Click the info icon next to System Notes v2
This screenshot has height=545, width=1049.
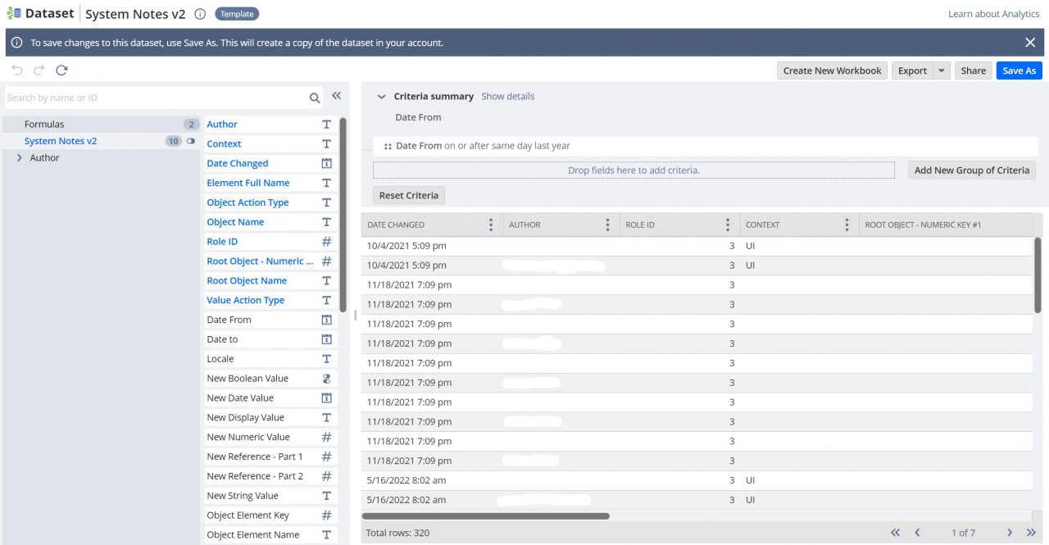pyautogui.click(x=199, y=13)
